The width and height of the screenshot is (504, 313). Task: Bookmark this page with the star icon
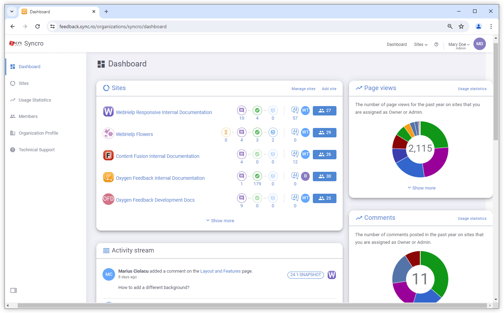(461, 26)
